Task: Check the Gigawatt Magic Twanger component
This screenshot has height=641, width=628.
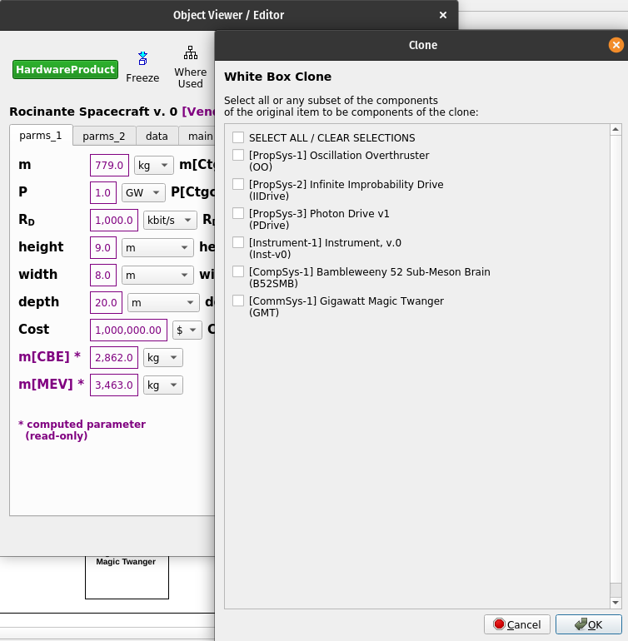Action: click(238, 301)
